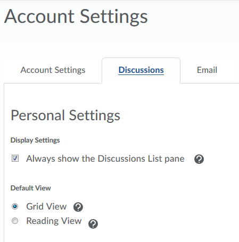Click the underlined Discussions link text
Viewport: 239px width, 242px height.
click(141, 70)
